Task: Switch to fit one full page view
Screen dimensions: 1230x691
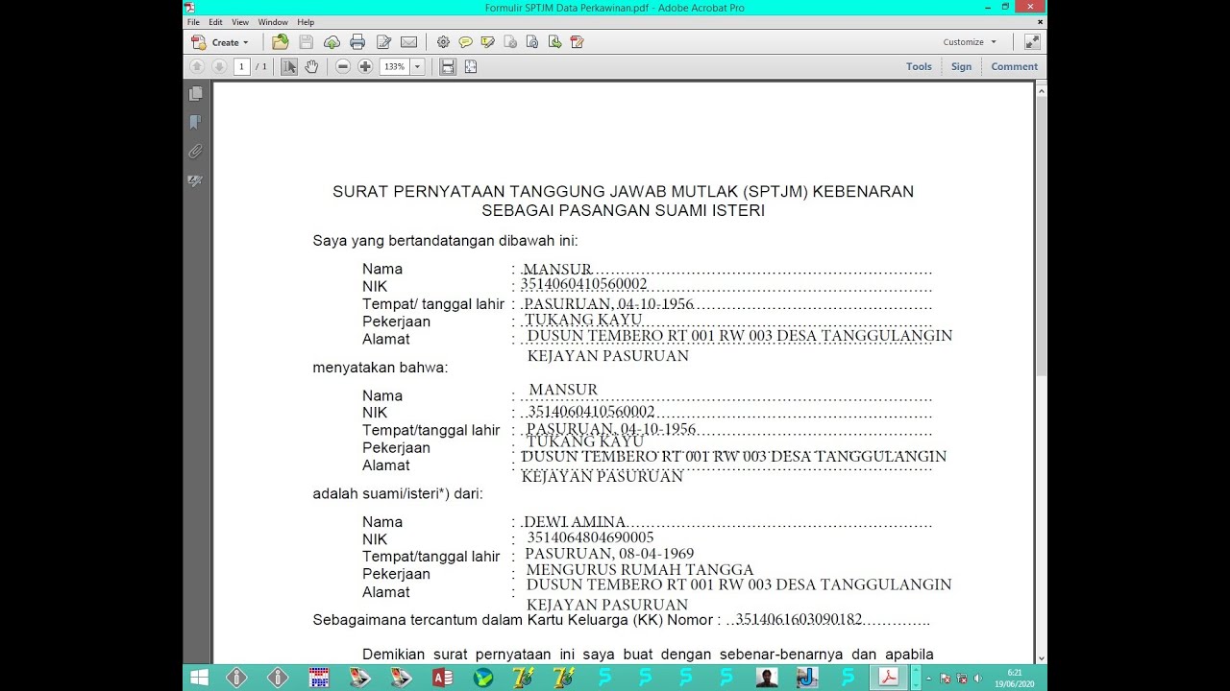Action: [x=471, y=66]
